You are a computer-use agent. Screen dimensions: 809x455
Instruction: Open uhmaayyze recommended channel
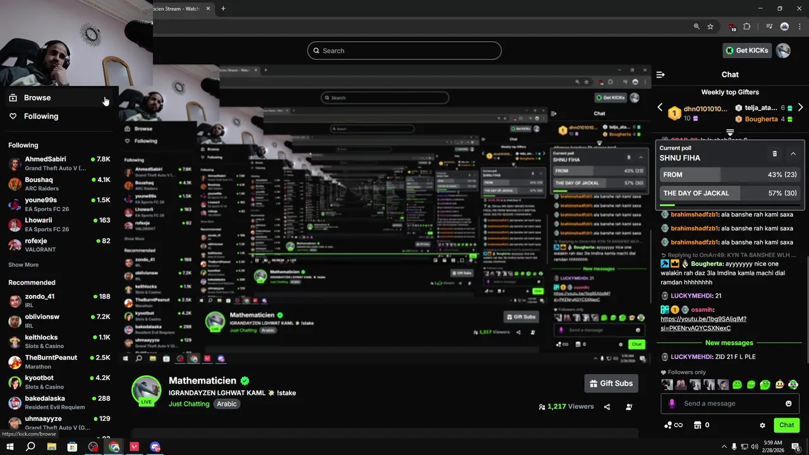(x=59, y=422)
